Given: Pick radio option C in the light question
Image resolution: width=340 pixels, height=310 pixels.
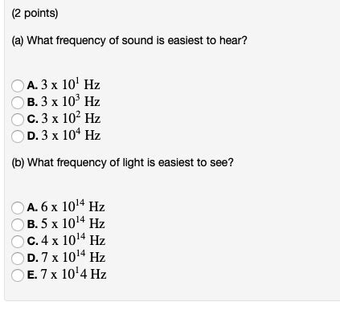Looking at the screenshot, I should pyautogui.click(x=18, y=241).
